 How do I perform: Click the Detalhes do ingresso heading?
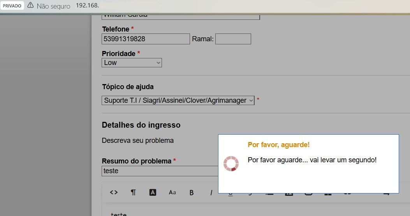(x=141, y=125)
